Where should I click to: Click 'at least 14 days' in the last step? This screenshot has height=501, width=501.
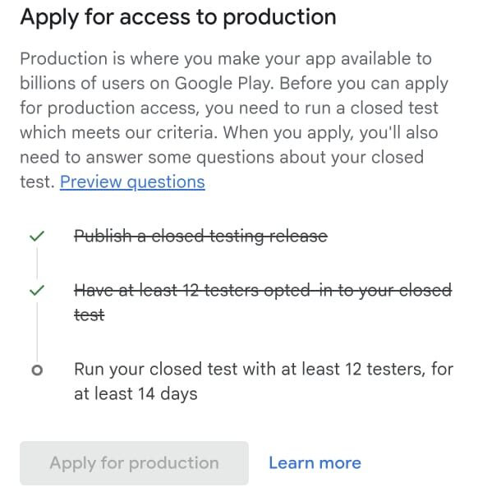(x=136, y=394)
